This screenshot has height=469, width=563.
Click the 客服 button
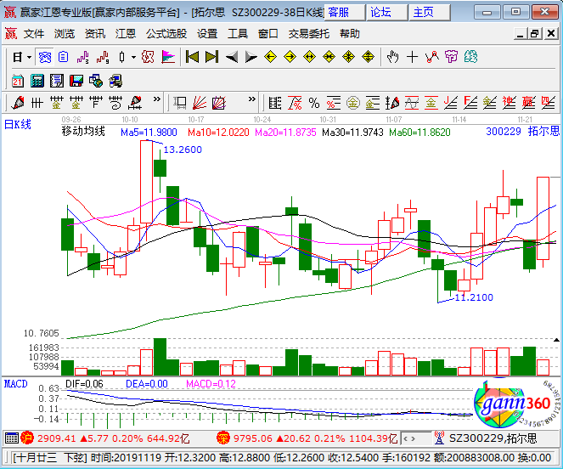point(344,13)
